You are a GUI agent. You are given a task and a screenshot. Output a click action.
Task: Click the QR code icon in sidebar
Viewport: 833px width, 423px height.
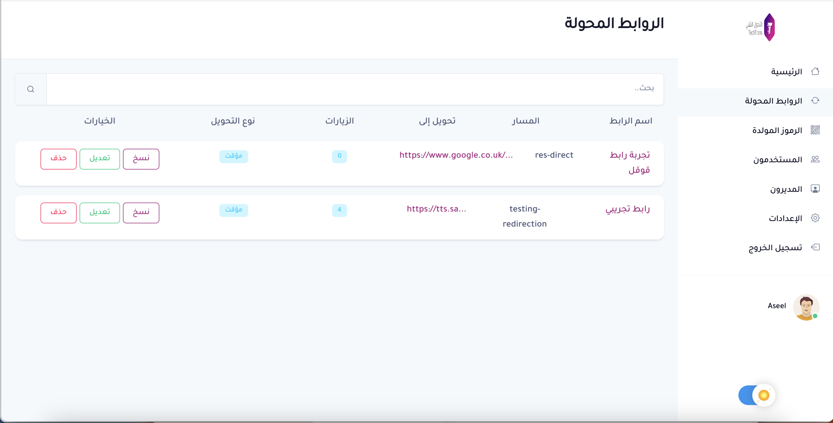[x=815, y=130]
